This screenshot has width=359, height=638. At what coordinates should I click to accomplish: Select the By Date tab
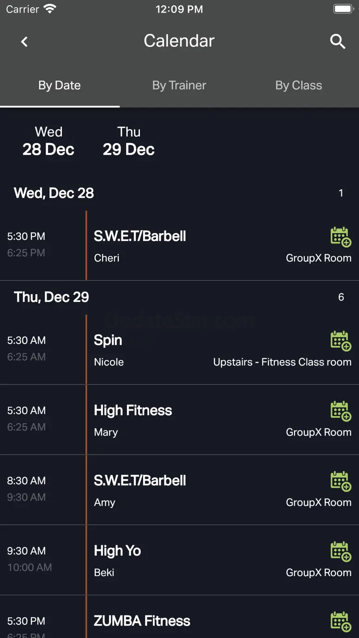59,86
